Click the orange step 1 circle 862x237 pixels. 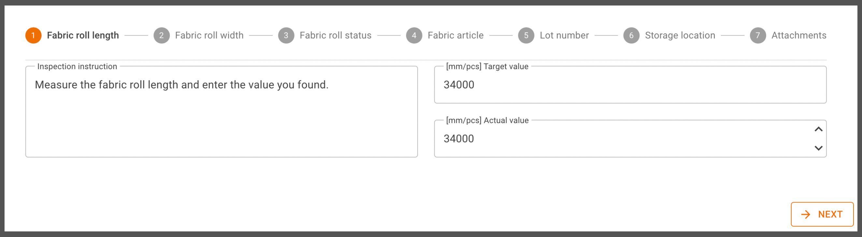coord(33,35)
